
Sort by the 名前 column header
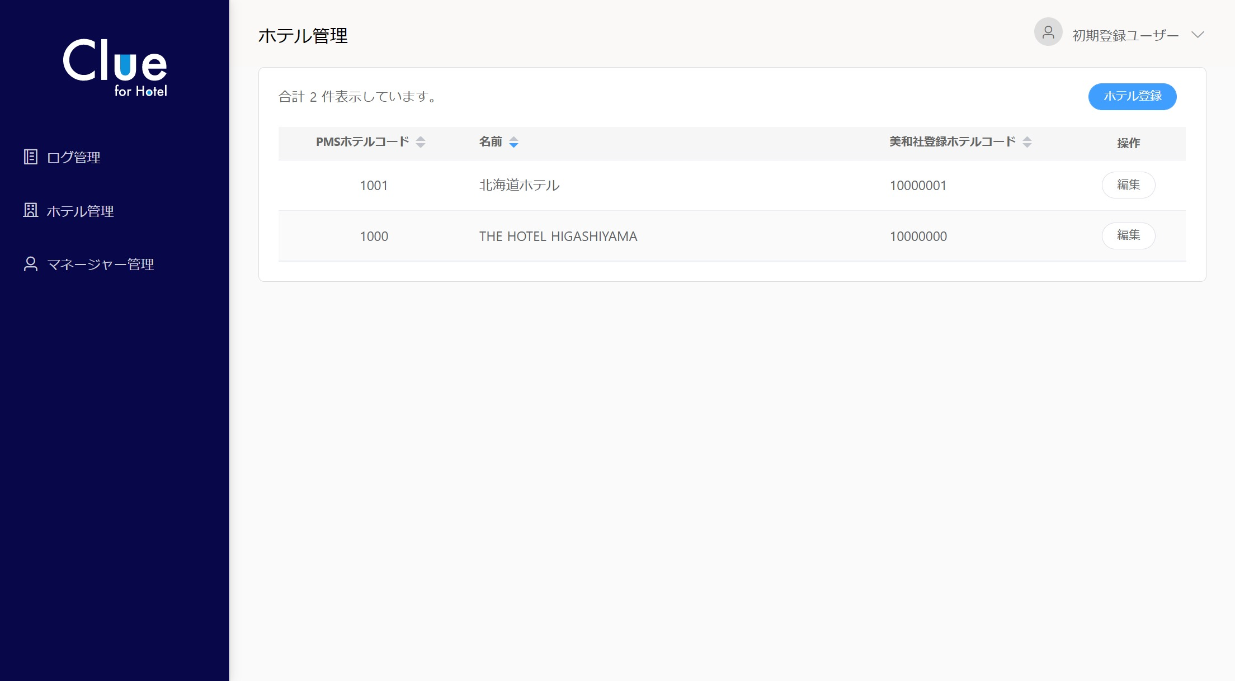pyautogui.click(x=491, y=142)
